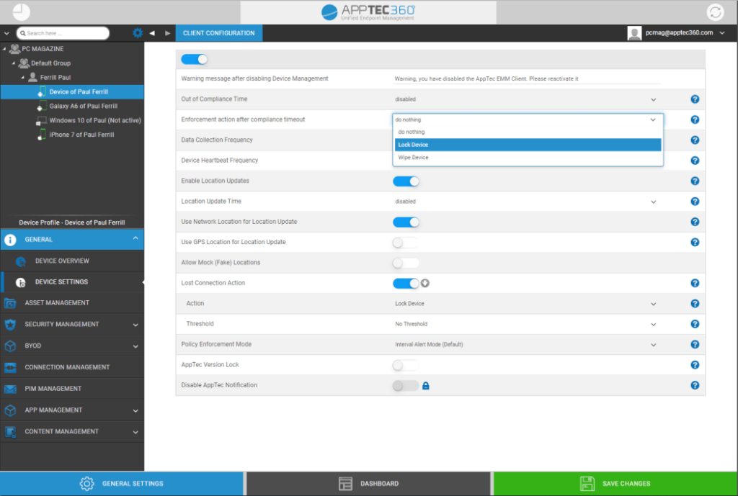Open help for Threshold row
The width and height of the screenshot is (738, 496).
[695, 324]
